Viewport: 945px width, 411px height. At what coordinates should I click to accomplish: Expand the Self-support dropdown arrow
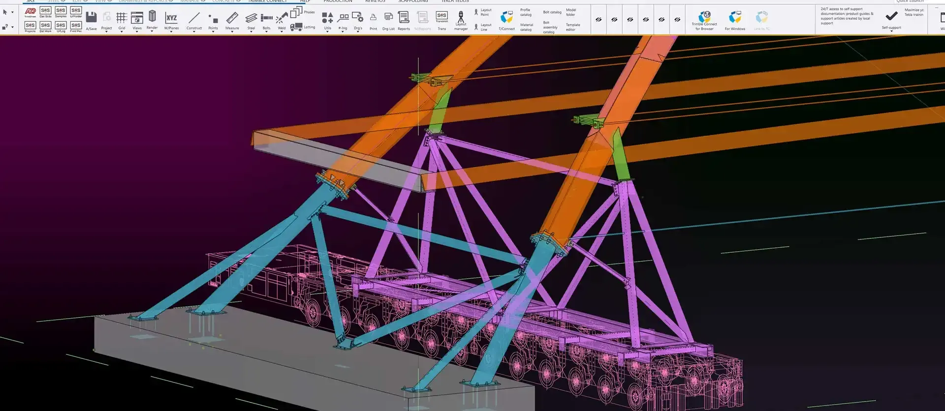tap(891, 31)
